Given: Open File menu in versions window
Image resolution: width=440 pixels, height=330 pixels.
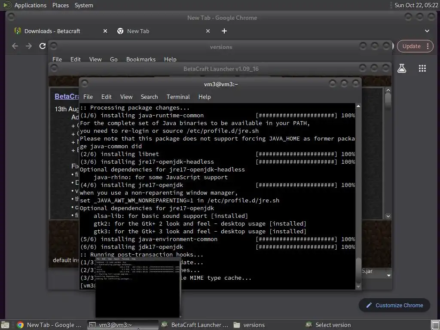Looking at the screenshot, I should tap(57, 59).
